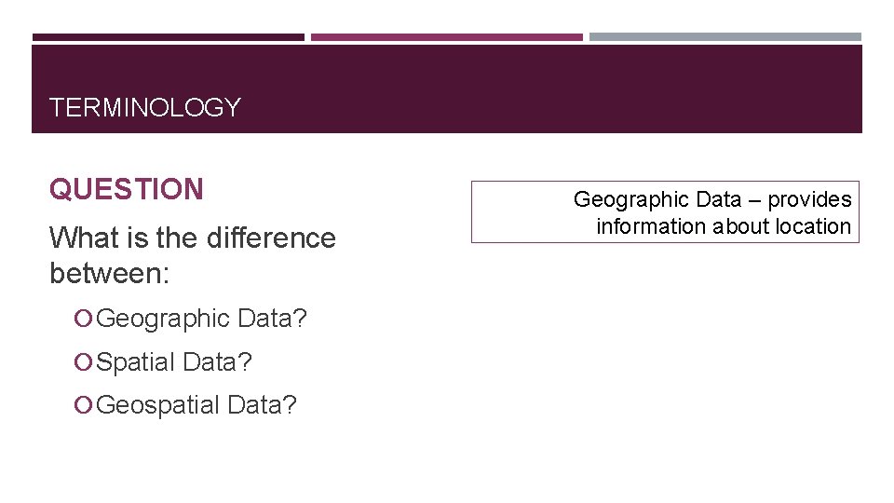Click the dark purple accent bar at top
Viewport: 894px width, 503px height.
tap(168, 37)
